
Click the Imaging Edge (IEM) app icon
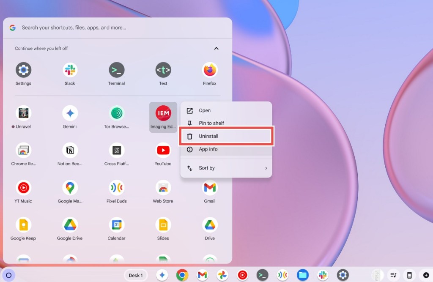click(x=163, y=117)
